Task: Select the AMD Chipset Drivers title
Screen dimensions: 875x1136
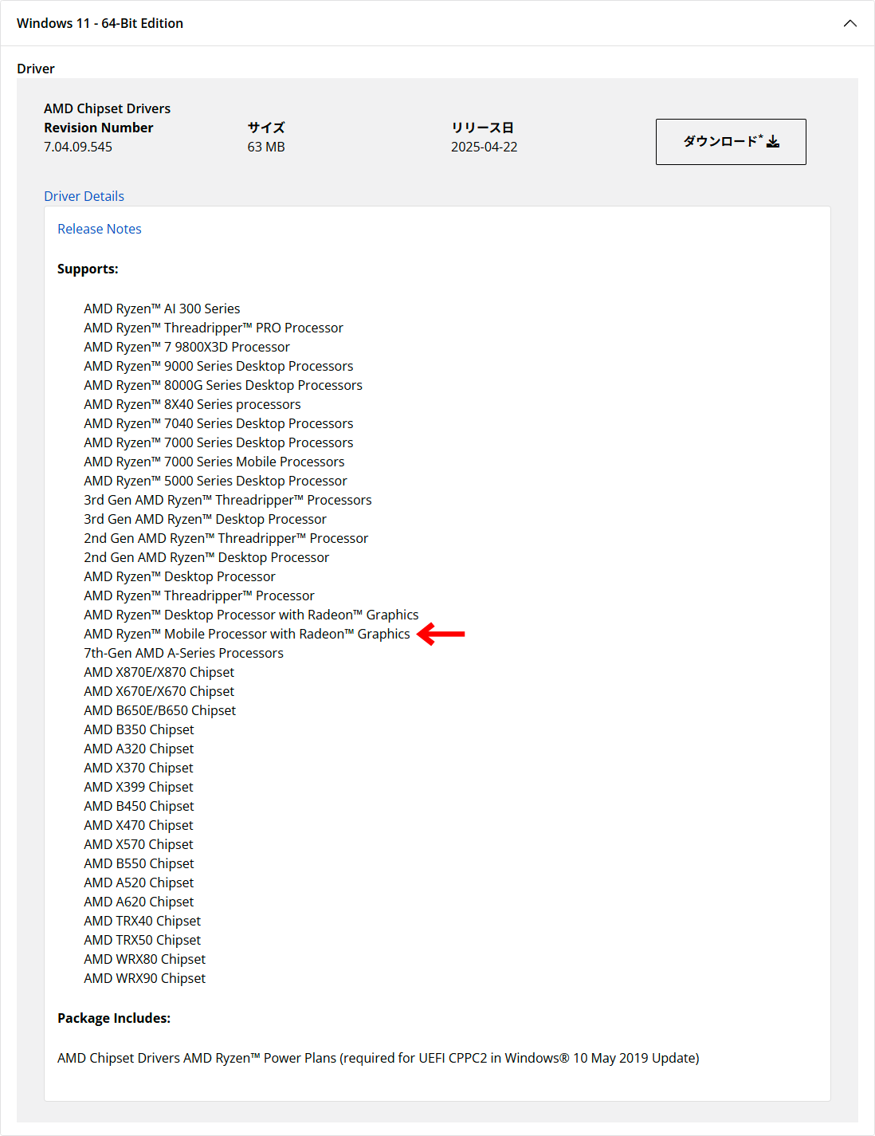Action: pyautogui.click(x=107, y=108)
